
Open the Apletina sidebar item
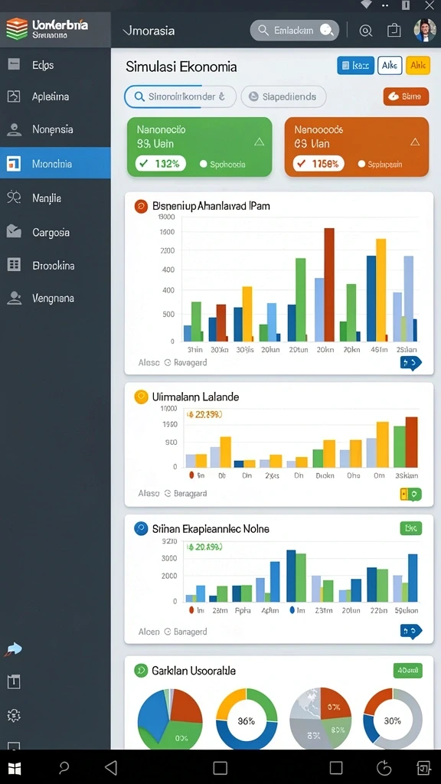[55, 96]
